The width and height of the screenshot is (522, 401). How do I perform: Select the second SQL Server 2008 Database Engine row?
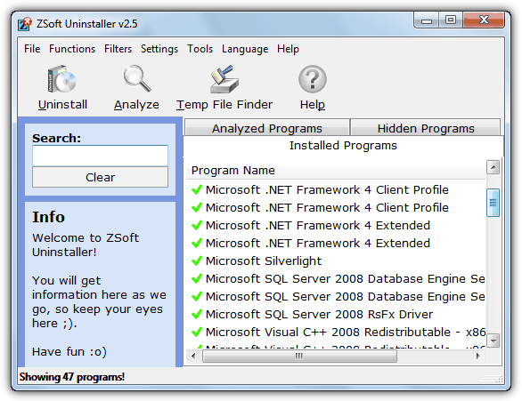click(336, 296)
